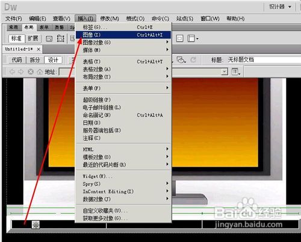Select Image from the Insert menu
301x242 pixels.
click(x=123, y=35)
